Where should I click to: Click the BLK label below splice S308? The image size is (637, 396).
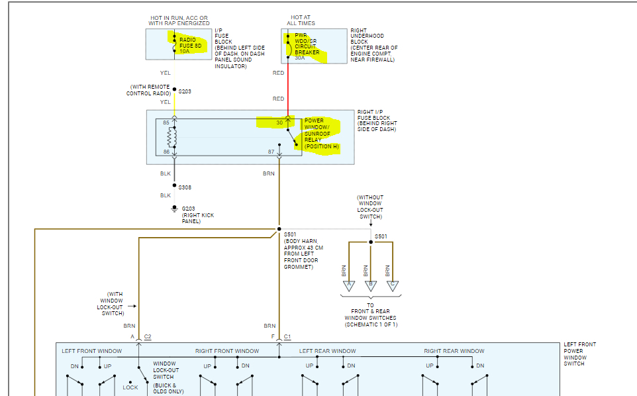166,195
